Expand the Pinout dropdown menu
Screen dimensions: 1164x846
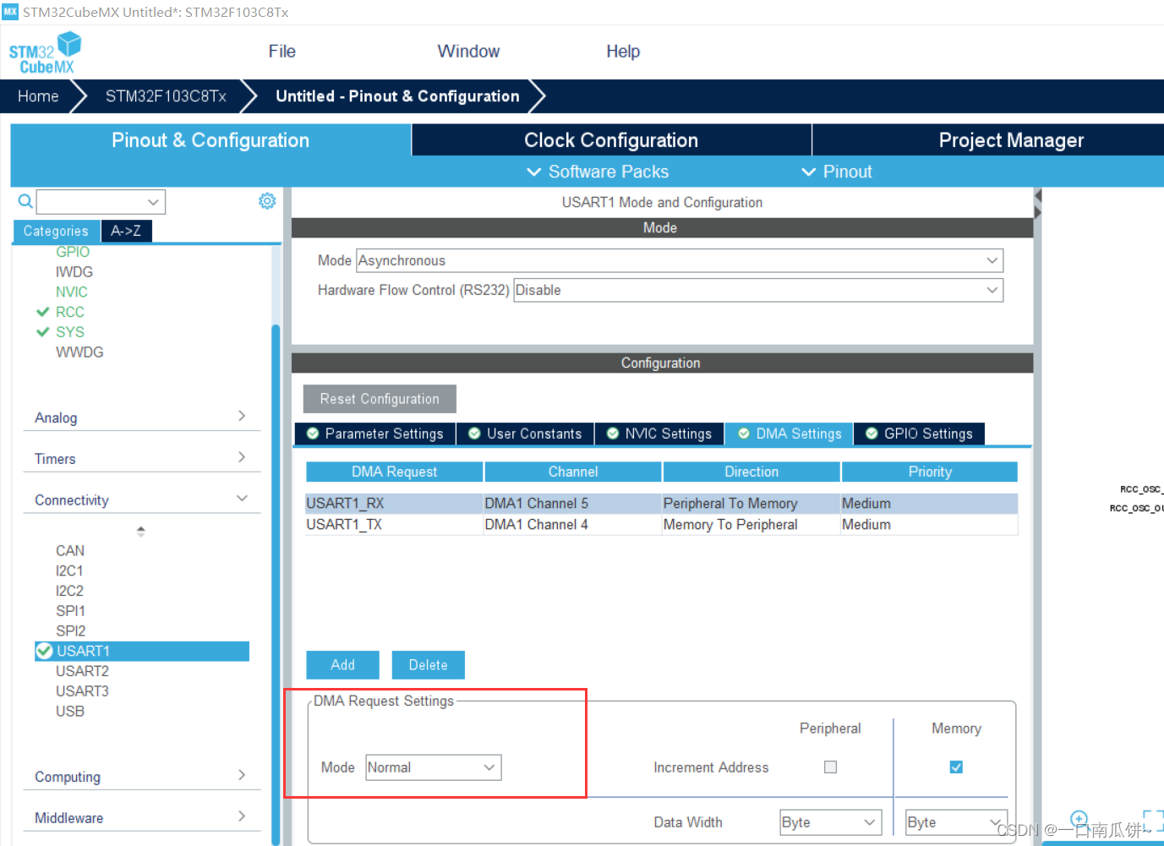[837, 172]
